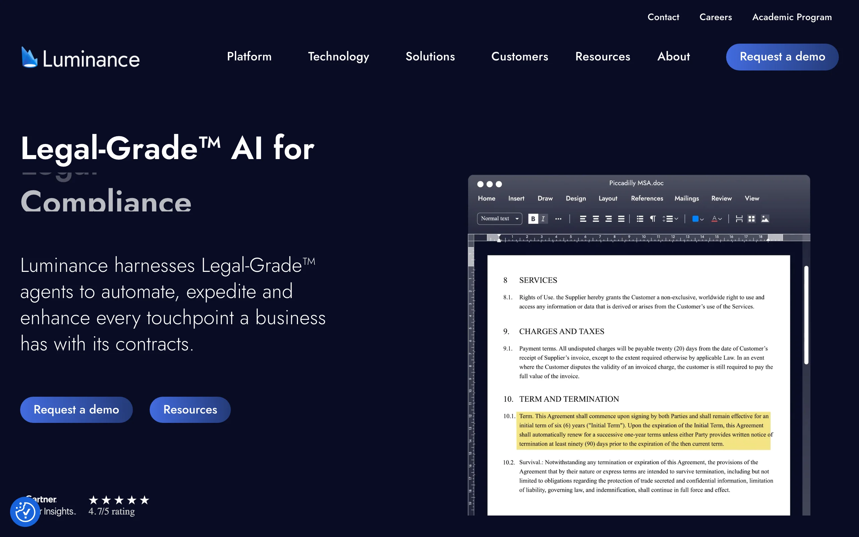The height and width of the screenshot is (537, 859).
Task: Open the Home tab in the document window
Action: tap(486, 198)
